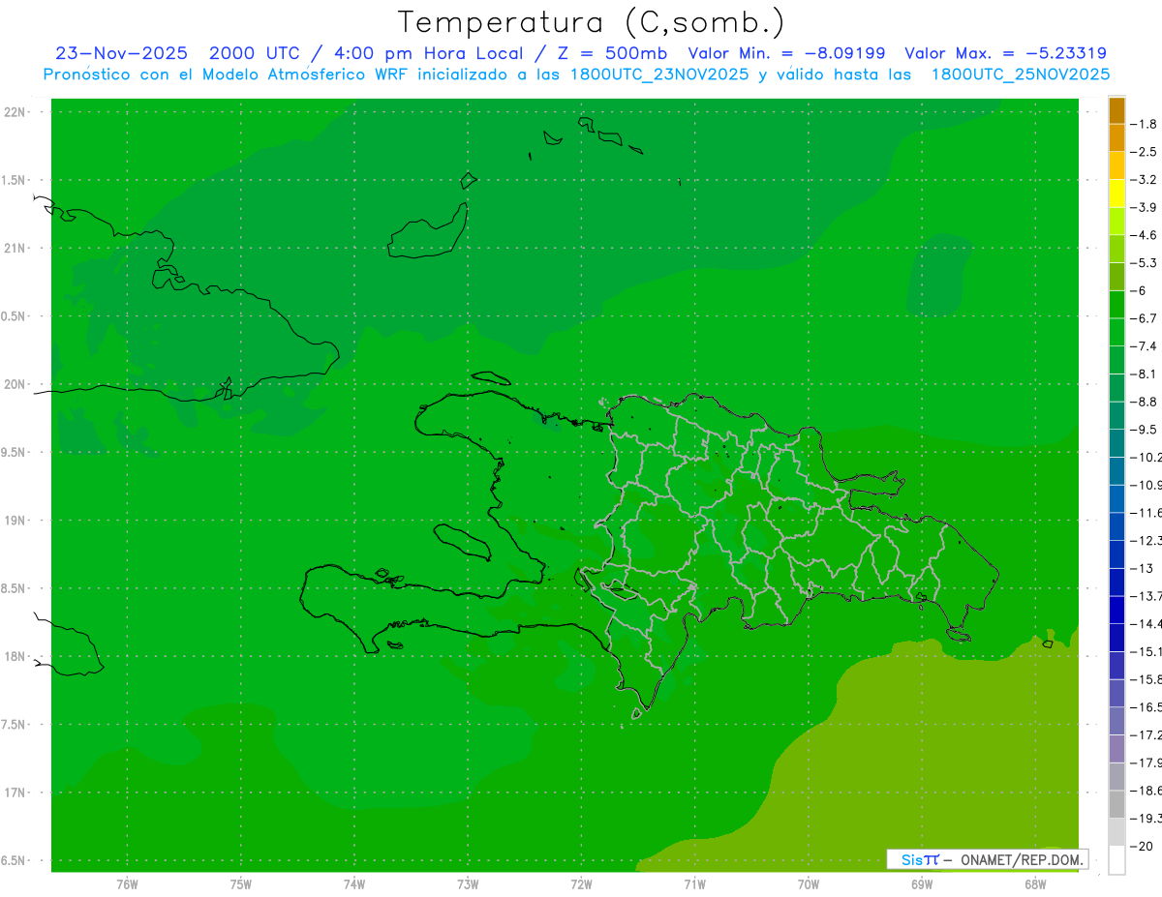Click the '-8.1' colorbar label

1146,374
